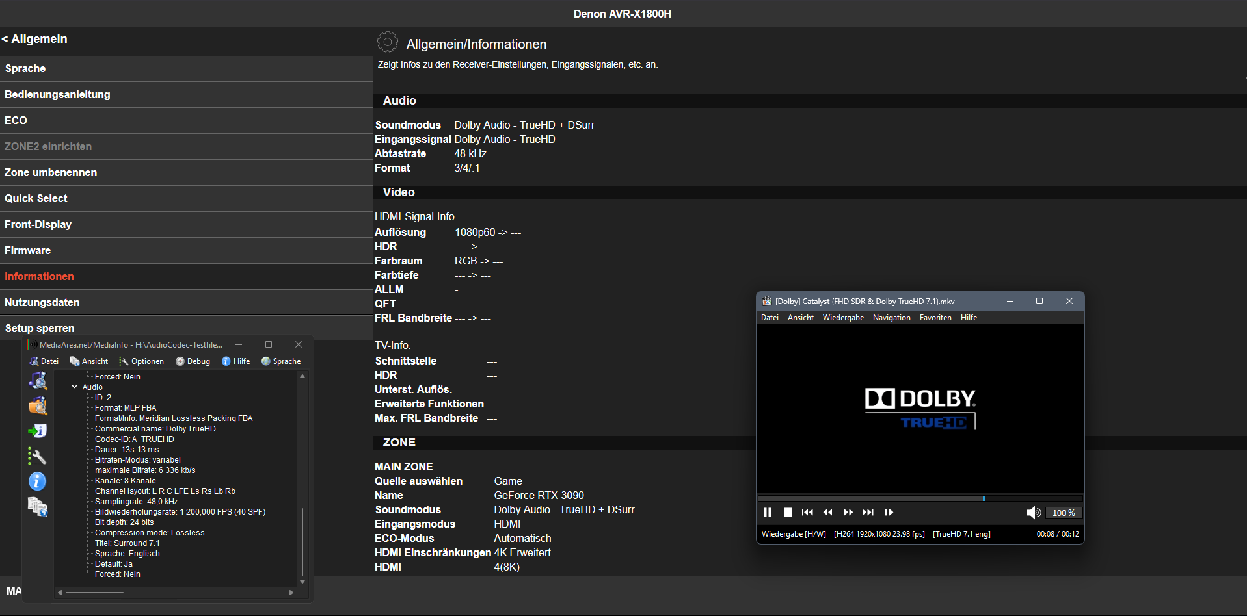Open a file via the MediaInfo file icon
The width and height of the screenshot is (1247, 616).
(x=37, y=381)
